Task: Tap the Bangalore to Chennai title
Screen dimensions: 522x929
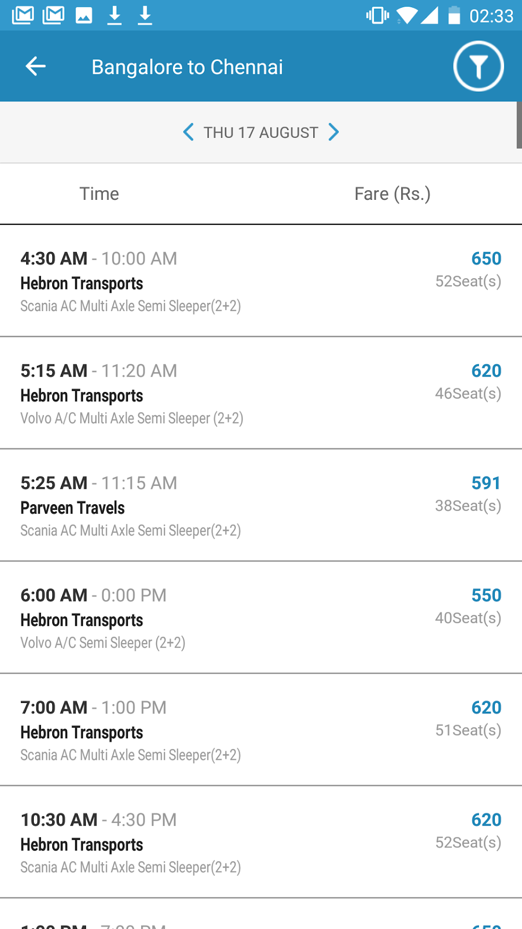Action: pyautogui.click(x=187, y=67)
